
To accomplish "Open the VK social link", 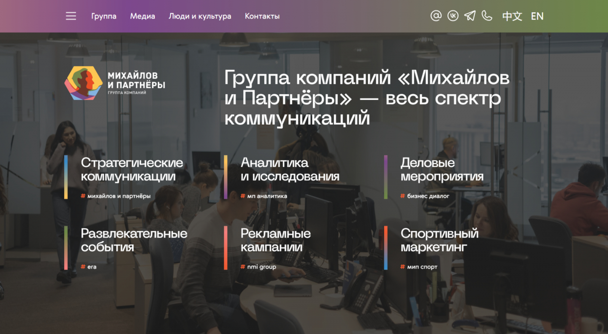I will (453, 16).
